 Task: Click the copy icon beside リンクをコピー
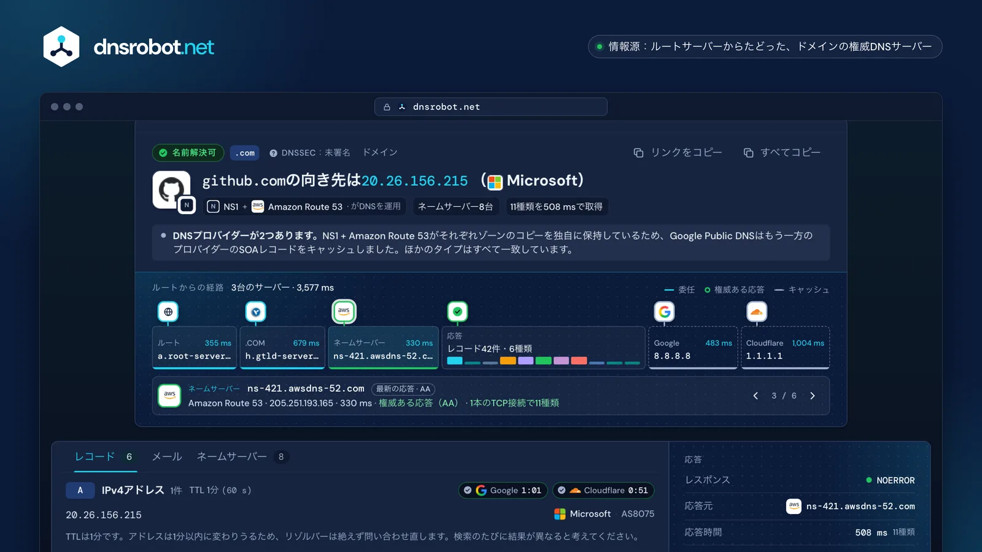(x=638, y=153)
